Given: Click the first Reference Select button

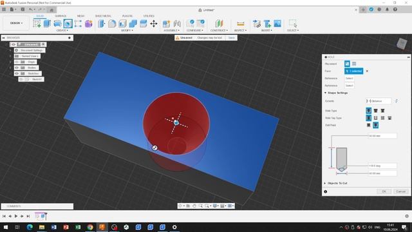Looking at the screenshot, I should coord(349,79).
